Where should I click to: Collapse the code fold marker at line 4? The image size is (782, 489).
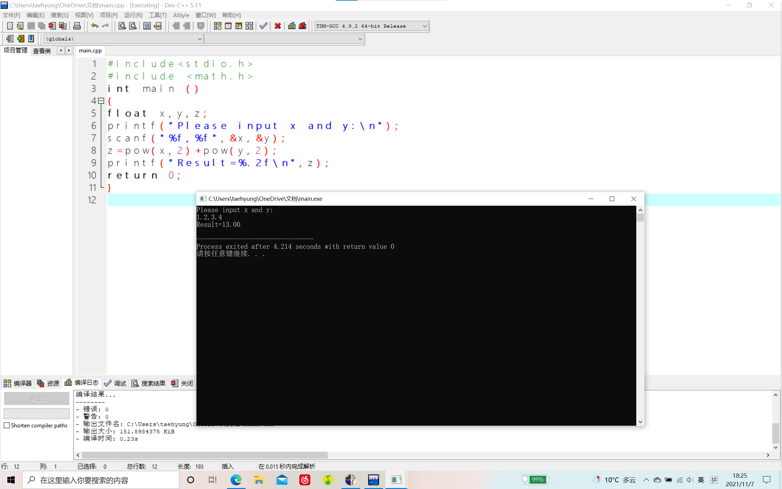tap(101, 101)
